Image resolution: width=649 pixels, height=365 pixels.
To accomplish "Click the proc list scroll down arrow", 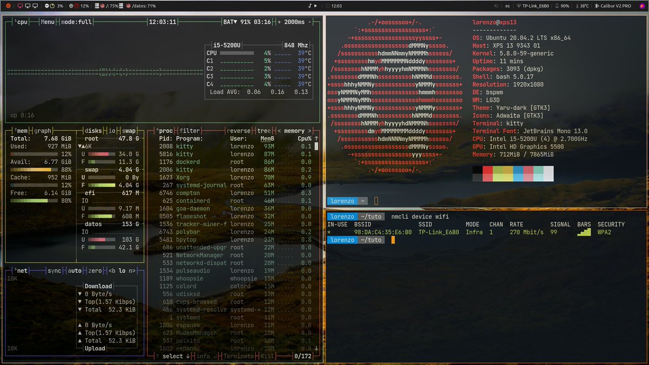I will (316, 348).
